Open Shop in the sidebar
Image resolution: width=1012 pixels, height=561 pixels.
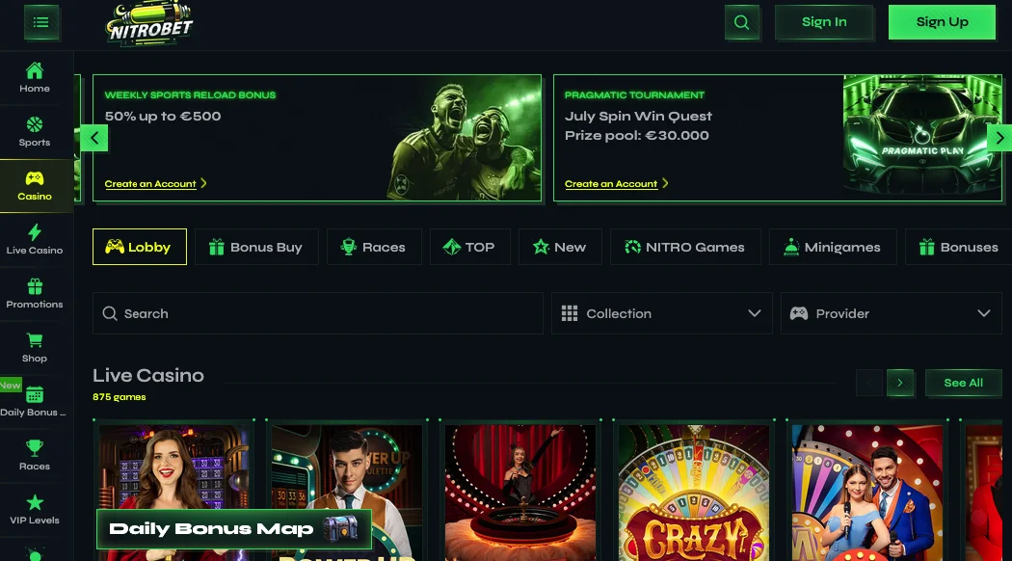pyautogui.click(x=35, y=348)
